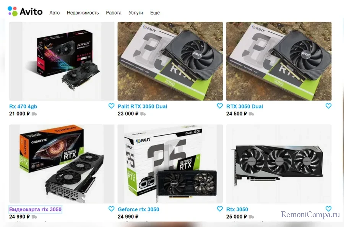Click the Avito logo
Image resolution: width=344 pixels, height=227 pixels.
click(25, 11)
